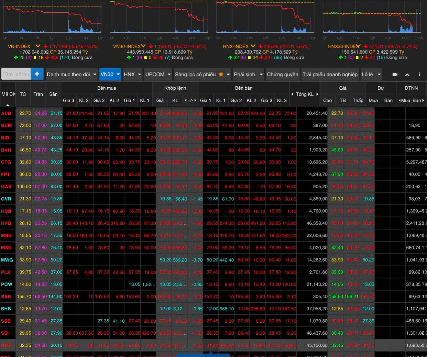This screenshot has height=357, width=427.
Task: Collapse the index panel with the up chevron
Action: click(407, 75)
